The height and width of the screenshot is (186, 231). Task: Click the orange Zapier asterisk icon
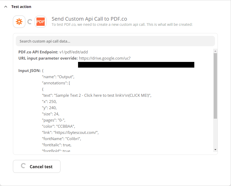coord(19,22)
